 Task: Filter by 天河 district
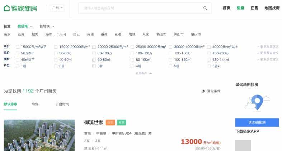click(62, 34)
